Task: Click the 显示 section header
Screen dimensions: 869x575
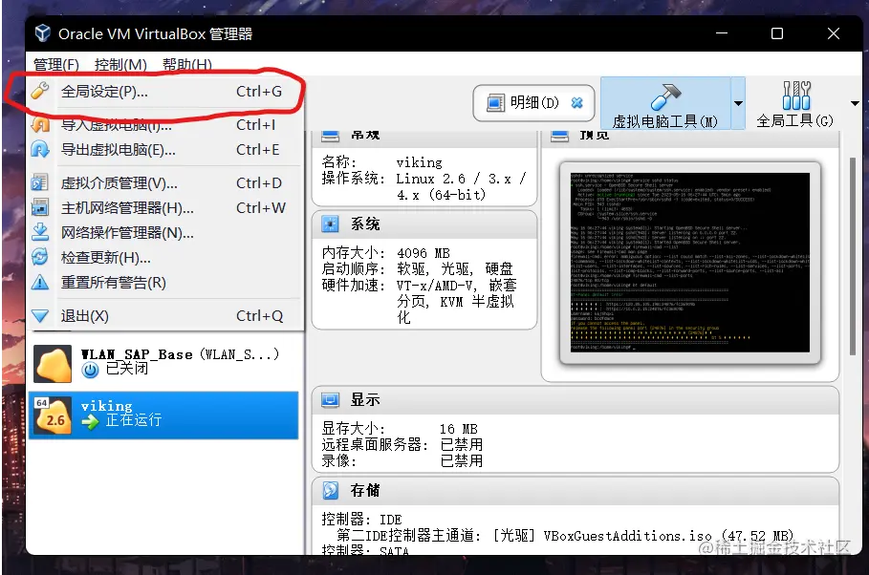Action: pos(576,399)
